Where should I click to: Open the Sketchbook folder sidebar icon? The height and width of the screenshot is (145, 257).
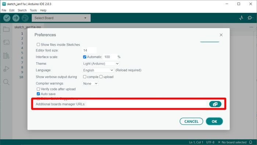tap(6, 29)
